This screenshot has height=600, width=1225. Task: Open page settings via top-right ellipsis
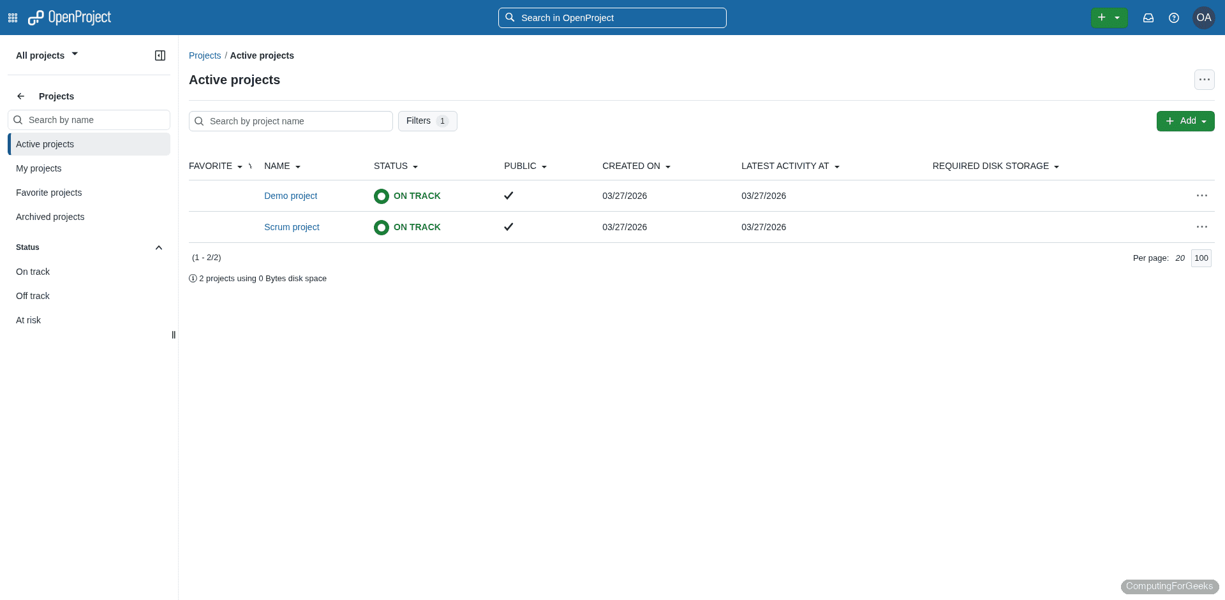click(1205, 79)
